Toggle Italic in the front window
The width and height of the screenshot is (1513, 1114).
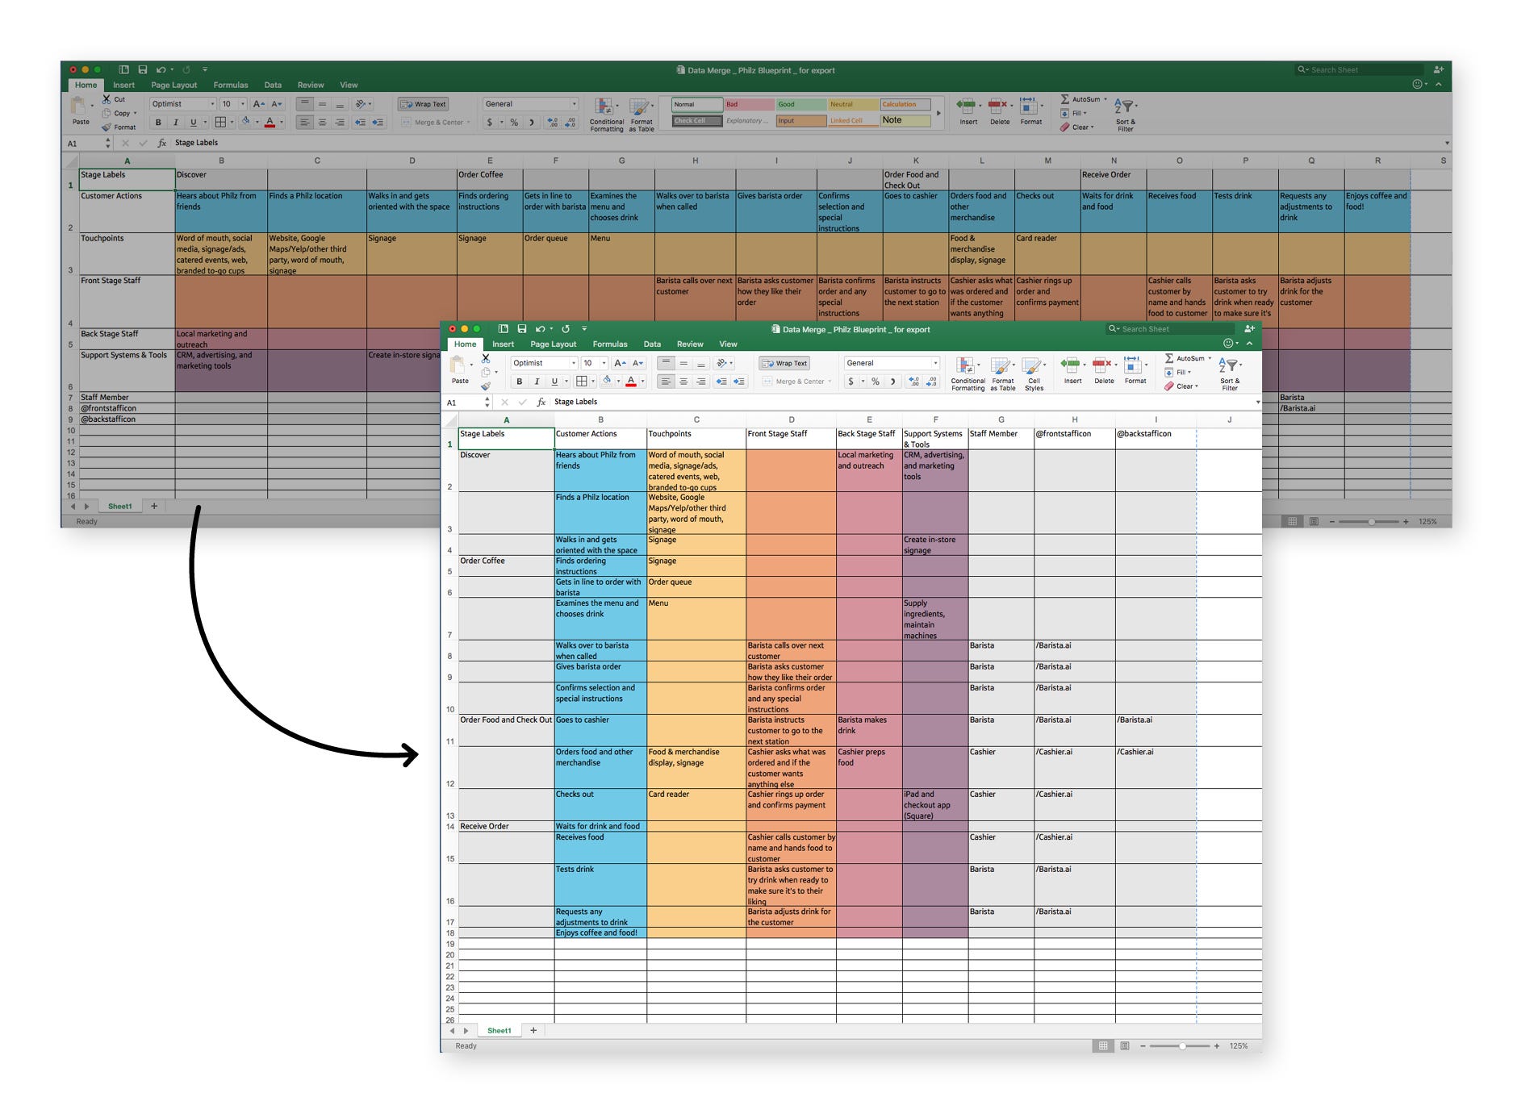[537, 382]
